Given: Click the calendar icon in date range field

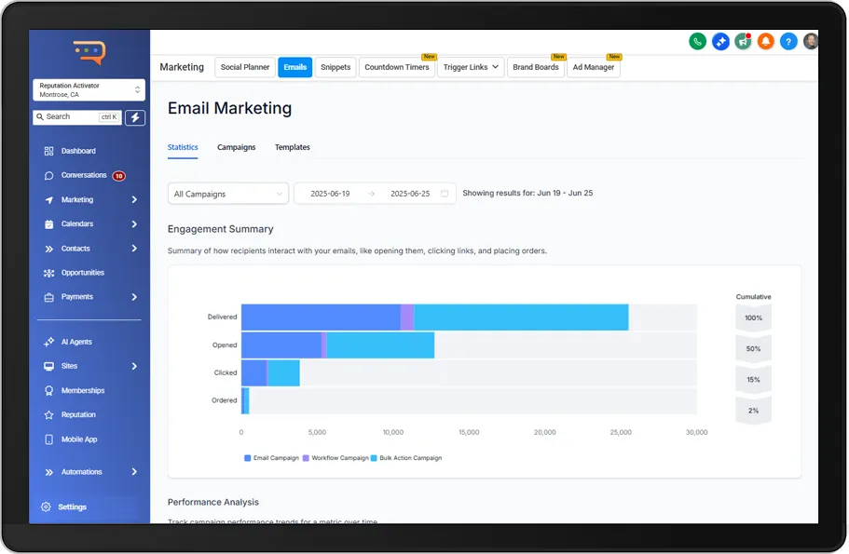Looking at the screenshot, I should tap(445, 194).
